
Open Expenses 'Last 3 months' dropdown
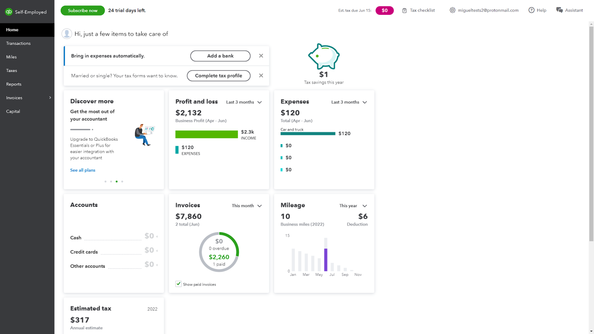[x=349, y=102]
